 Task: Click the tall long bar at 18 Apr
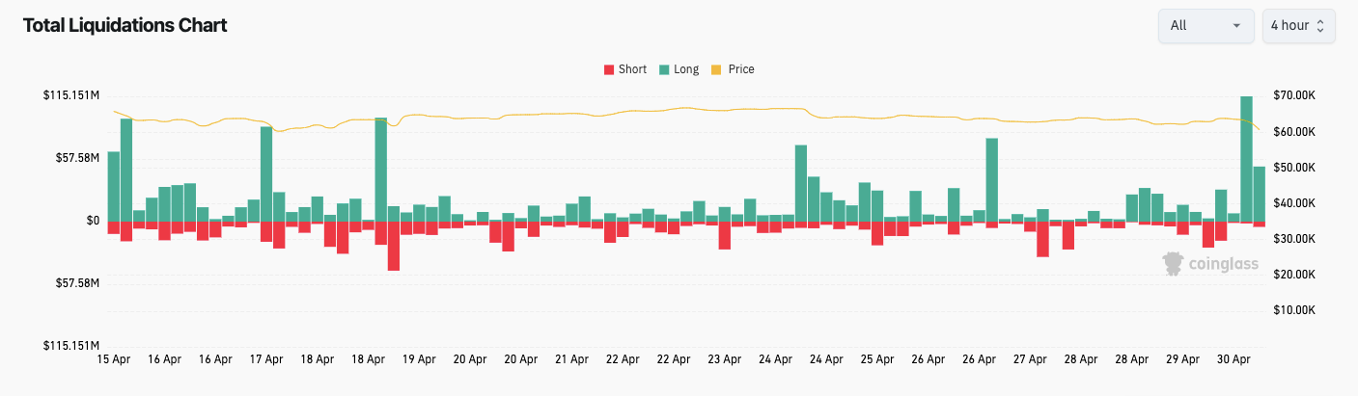[x=380, y=170]
